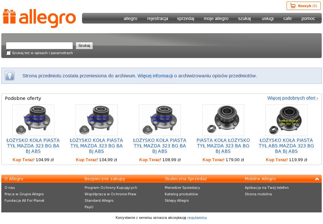Open 'Menedżer Sprzedaży' footer link

click(182, 188)
